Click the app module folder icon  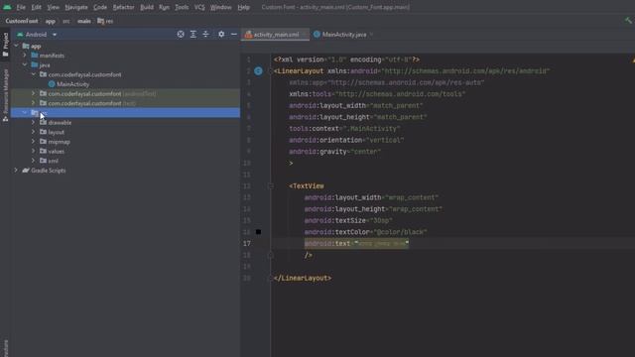click(x=26, y=47)
